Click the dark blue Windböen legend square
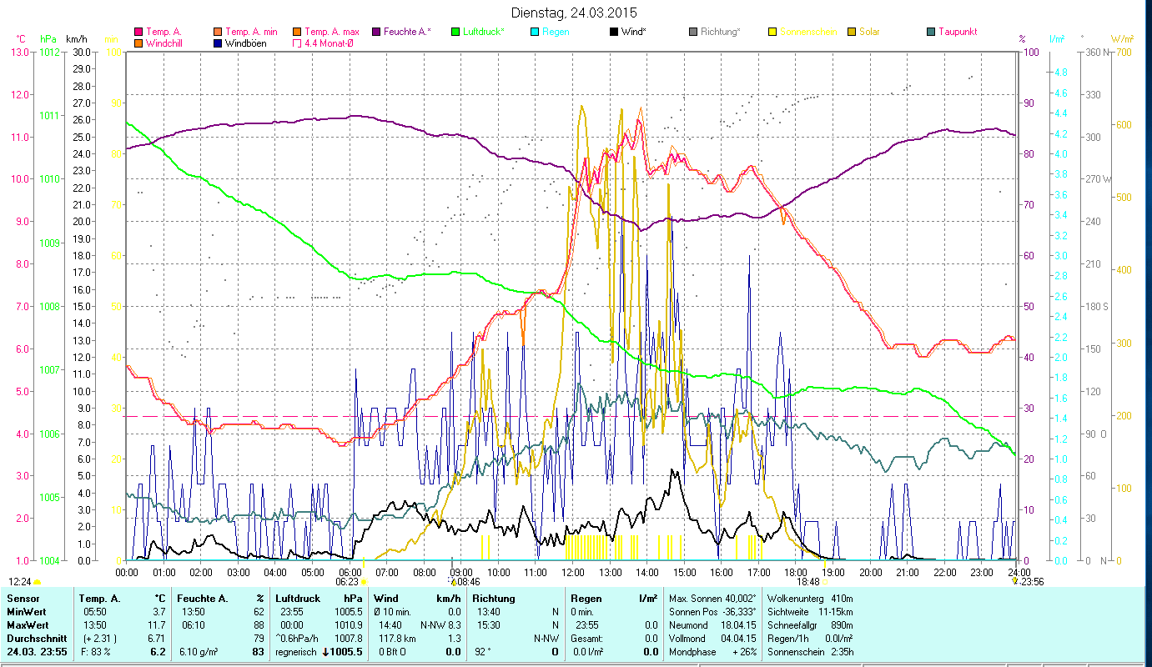This screenshot has width=1152, height=667. point(217,43)
